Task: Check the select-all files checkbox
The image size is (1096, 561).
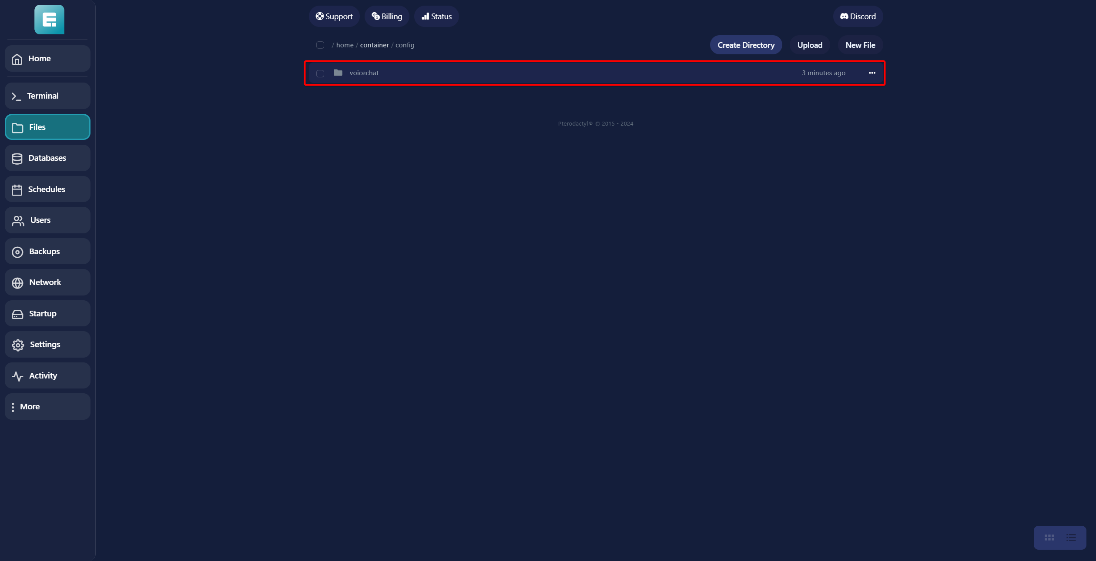Action: click(320, 45)
